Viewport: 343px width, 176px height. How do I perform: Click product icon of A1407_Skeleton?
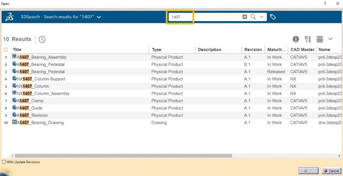coord(15,115)
